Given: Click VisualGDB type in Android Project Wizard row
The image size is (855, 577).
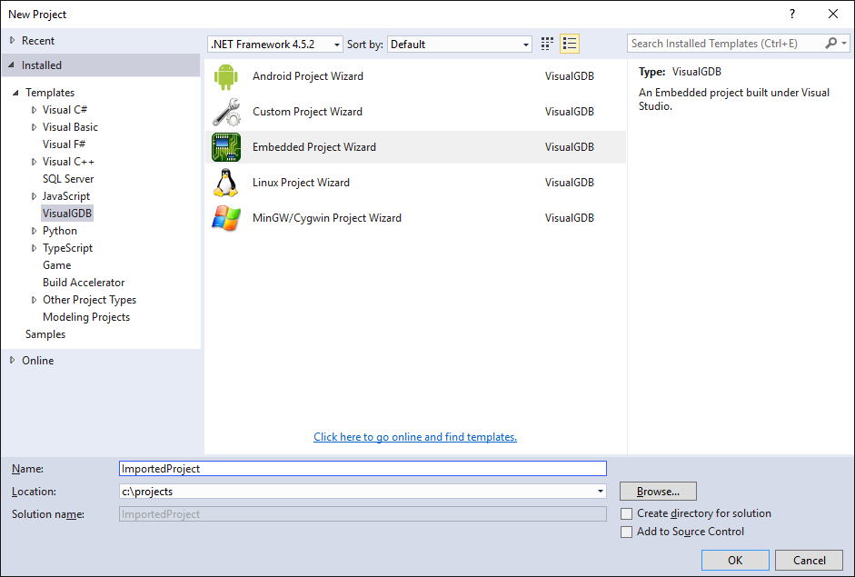Looking at the screenshot, I should pyautogui.click(x=570, y=76).
